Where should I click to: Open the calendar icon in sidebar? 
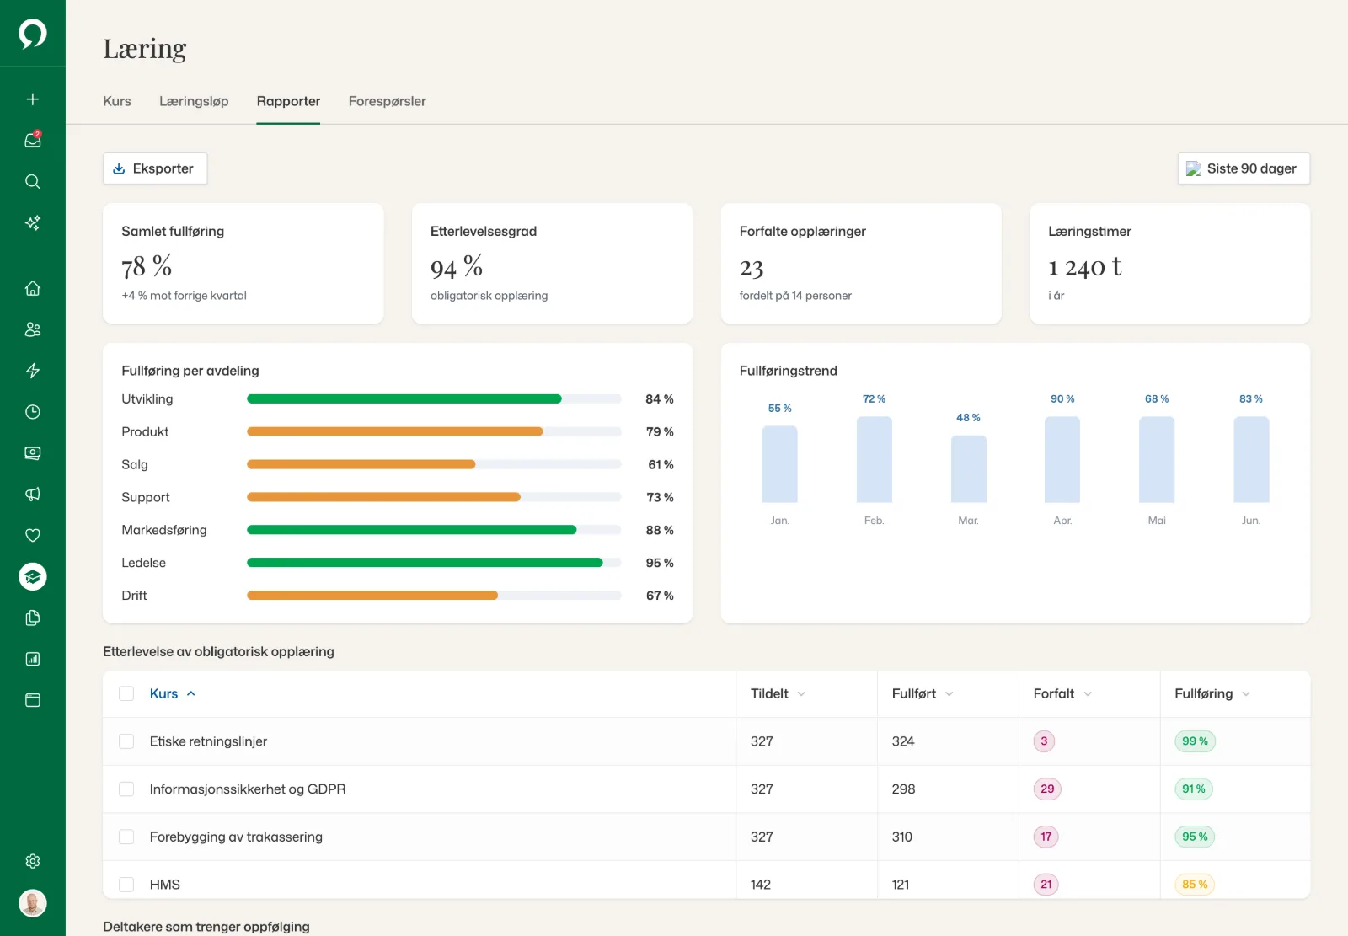coord(33,700)
